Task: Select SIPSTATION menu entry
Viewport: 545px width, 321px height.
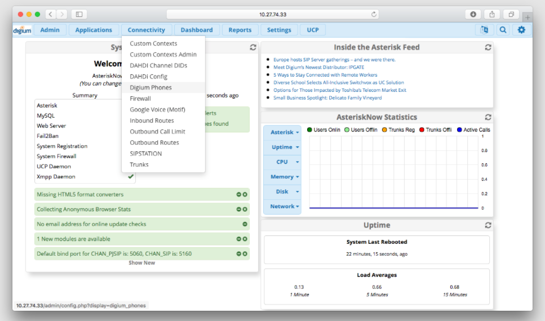Action: click(x=163, y=154)
